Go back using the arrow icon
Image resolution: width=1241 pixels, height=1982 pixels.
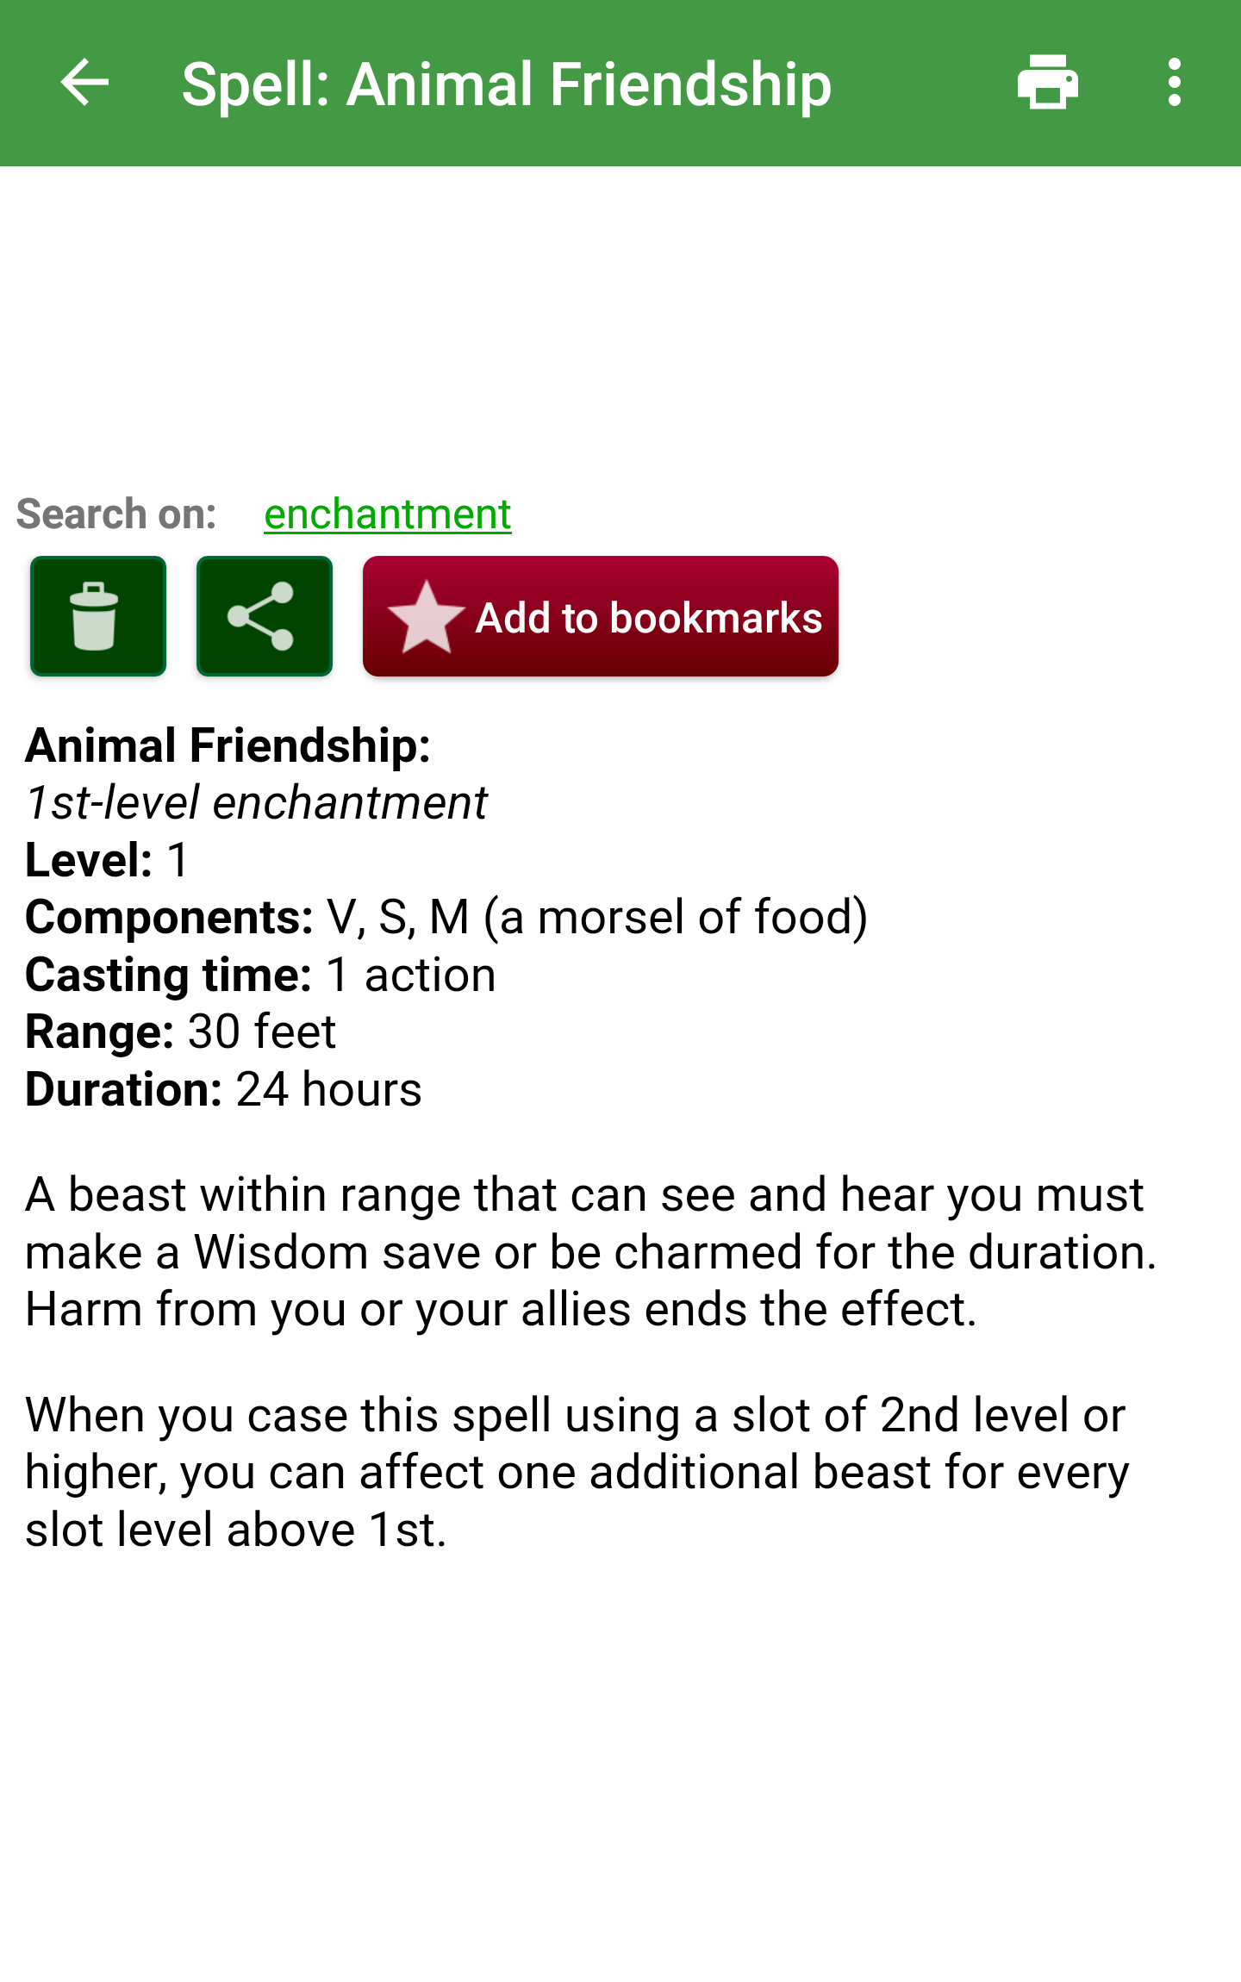point(84,83)
